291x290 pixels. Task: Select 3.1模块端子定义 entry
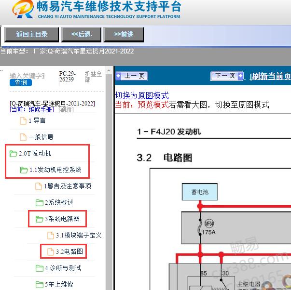79,236
